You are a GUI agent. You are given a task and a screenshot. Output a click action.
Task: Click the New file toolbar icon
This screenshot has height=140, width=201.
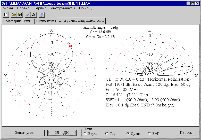[6, 15]
